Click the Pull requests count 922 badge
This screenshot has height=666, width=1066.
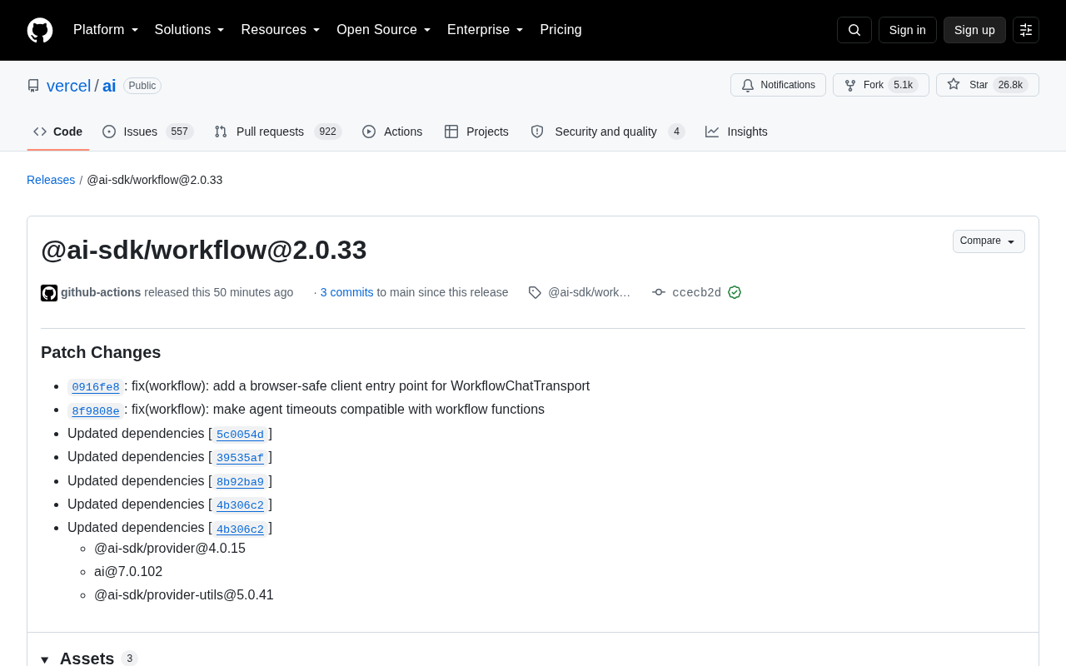coord(328,132)
